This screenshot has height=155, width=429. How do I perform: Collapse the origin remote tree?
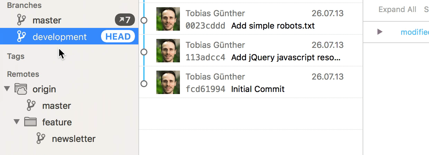[7, 89]
